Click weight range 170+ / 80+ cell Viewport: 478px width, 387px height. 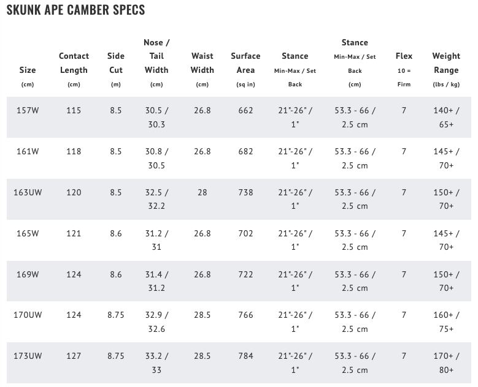[446, 363]
